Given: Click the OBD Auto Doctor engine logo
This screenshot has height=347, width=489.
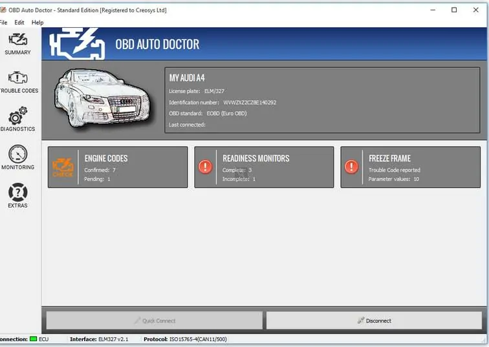Looking at the screenshot, I should [x=77, y=43].
